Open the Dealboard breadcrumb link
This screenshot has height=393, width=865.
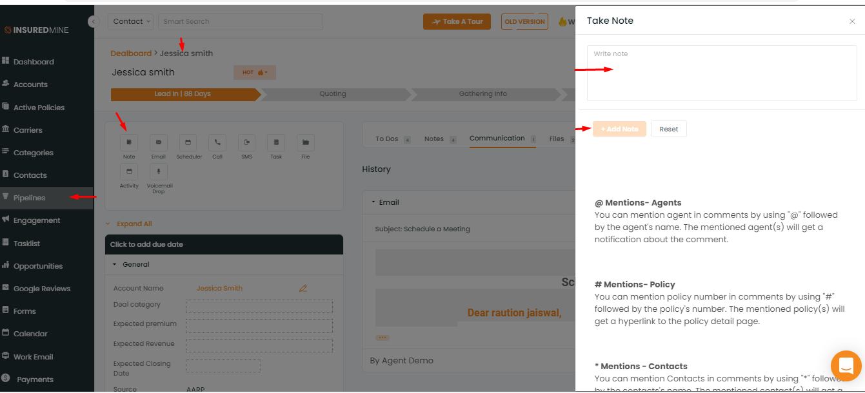coord(131,53)
